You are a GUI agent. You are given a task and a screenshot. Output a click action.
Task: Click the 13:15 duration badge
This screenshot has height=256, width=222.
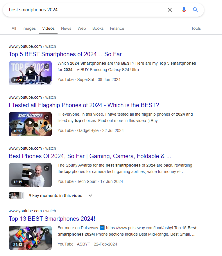point(17,182)
